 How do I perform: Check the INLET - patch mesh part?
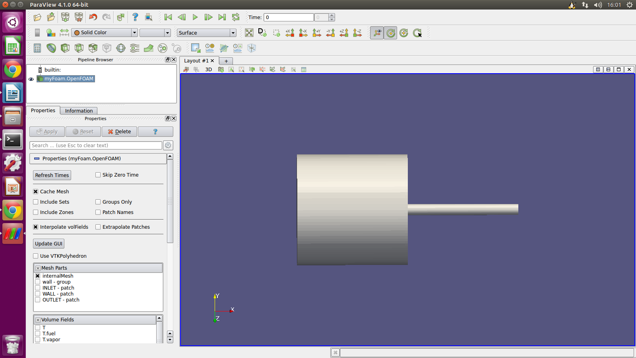point(38,288)
